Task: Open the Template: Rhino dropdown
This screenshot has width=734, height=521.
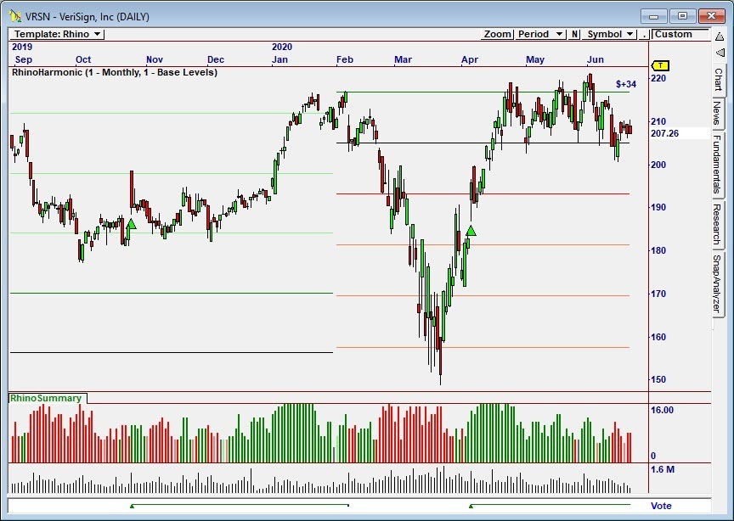Action: [57, 34]
